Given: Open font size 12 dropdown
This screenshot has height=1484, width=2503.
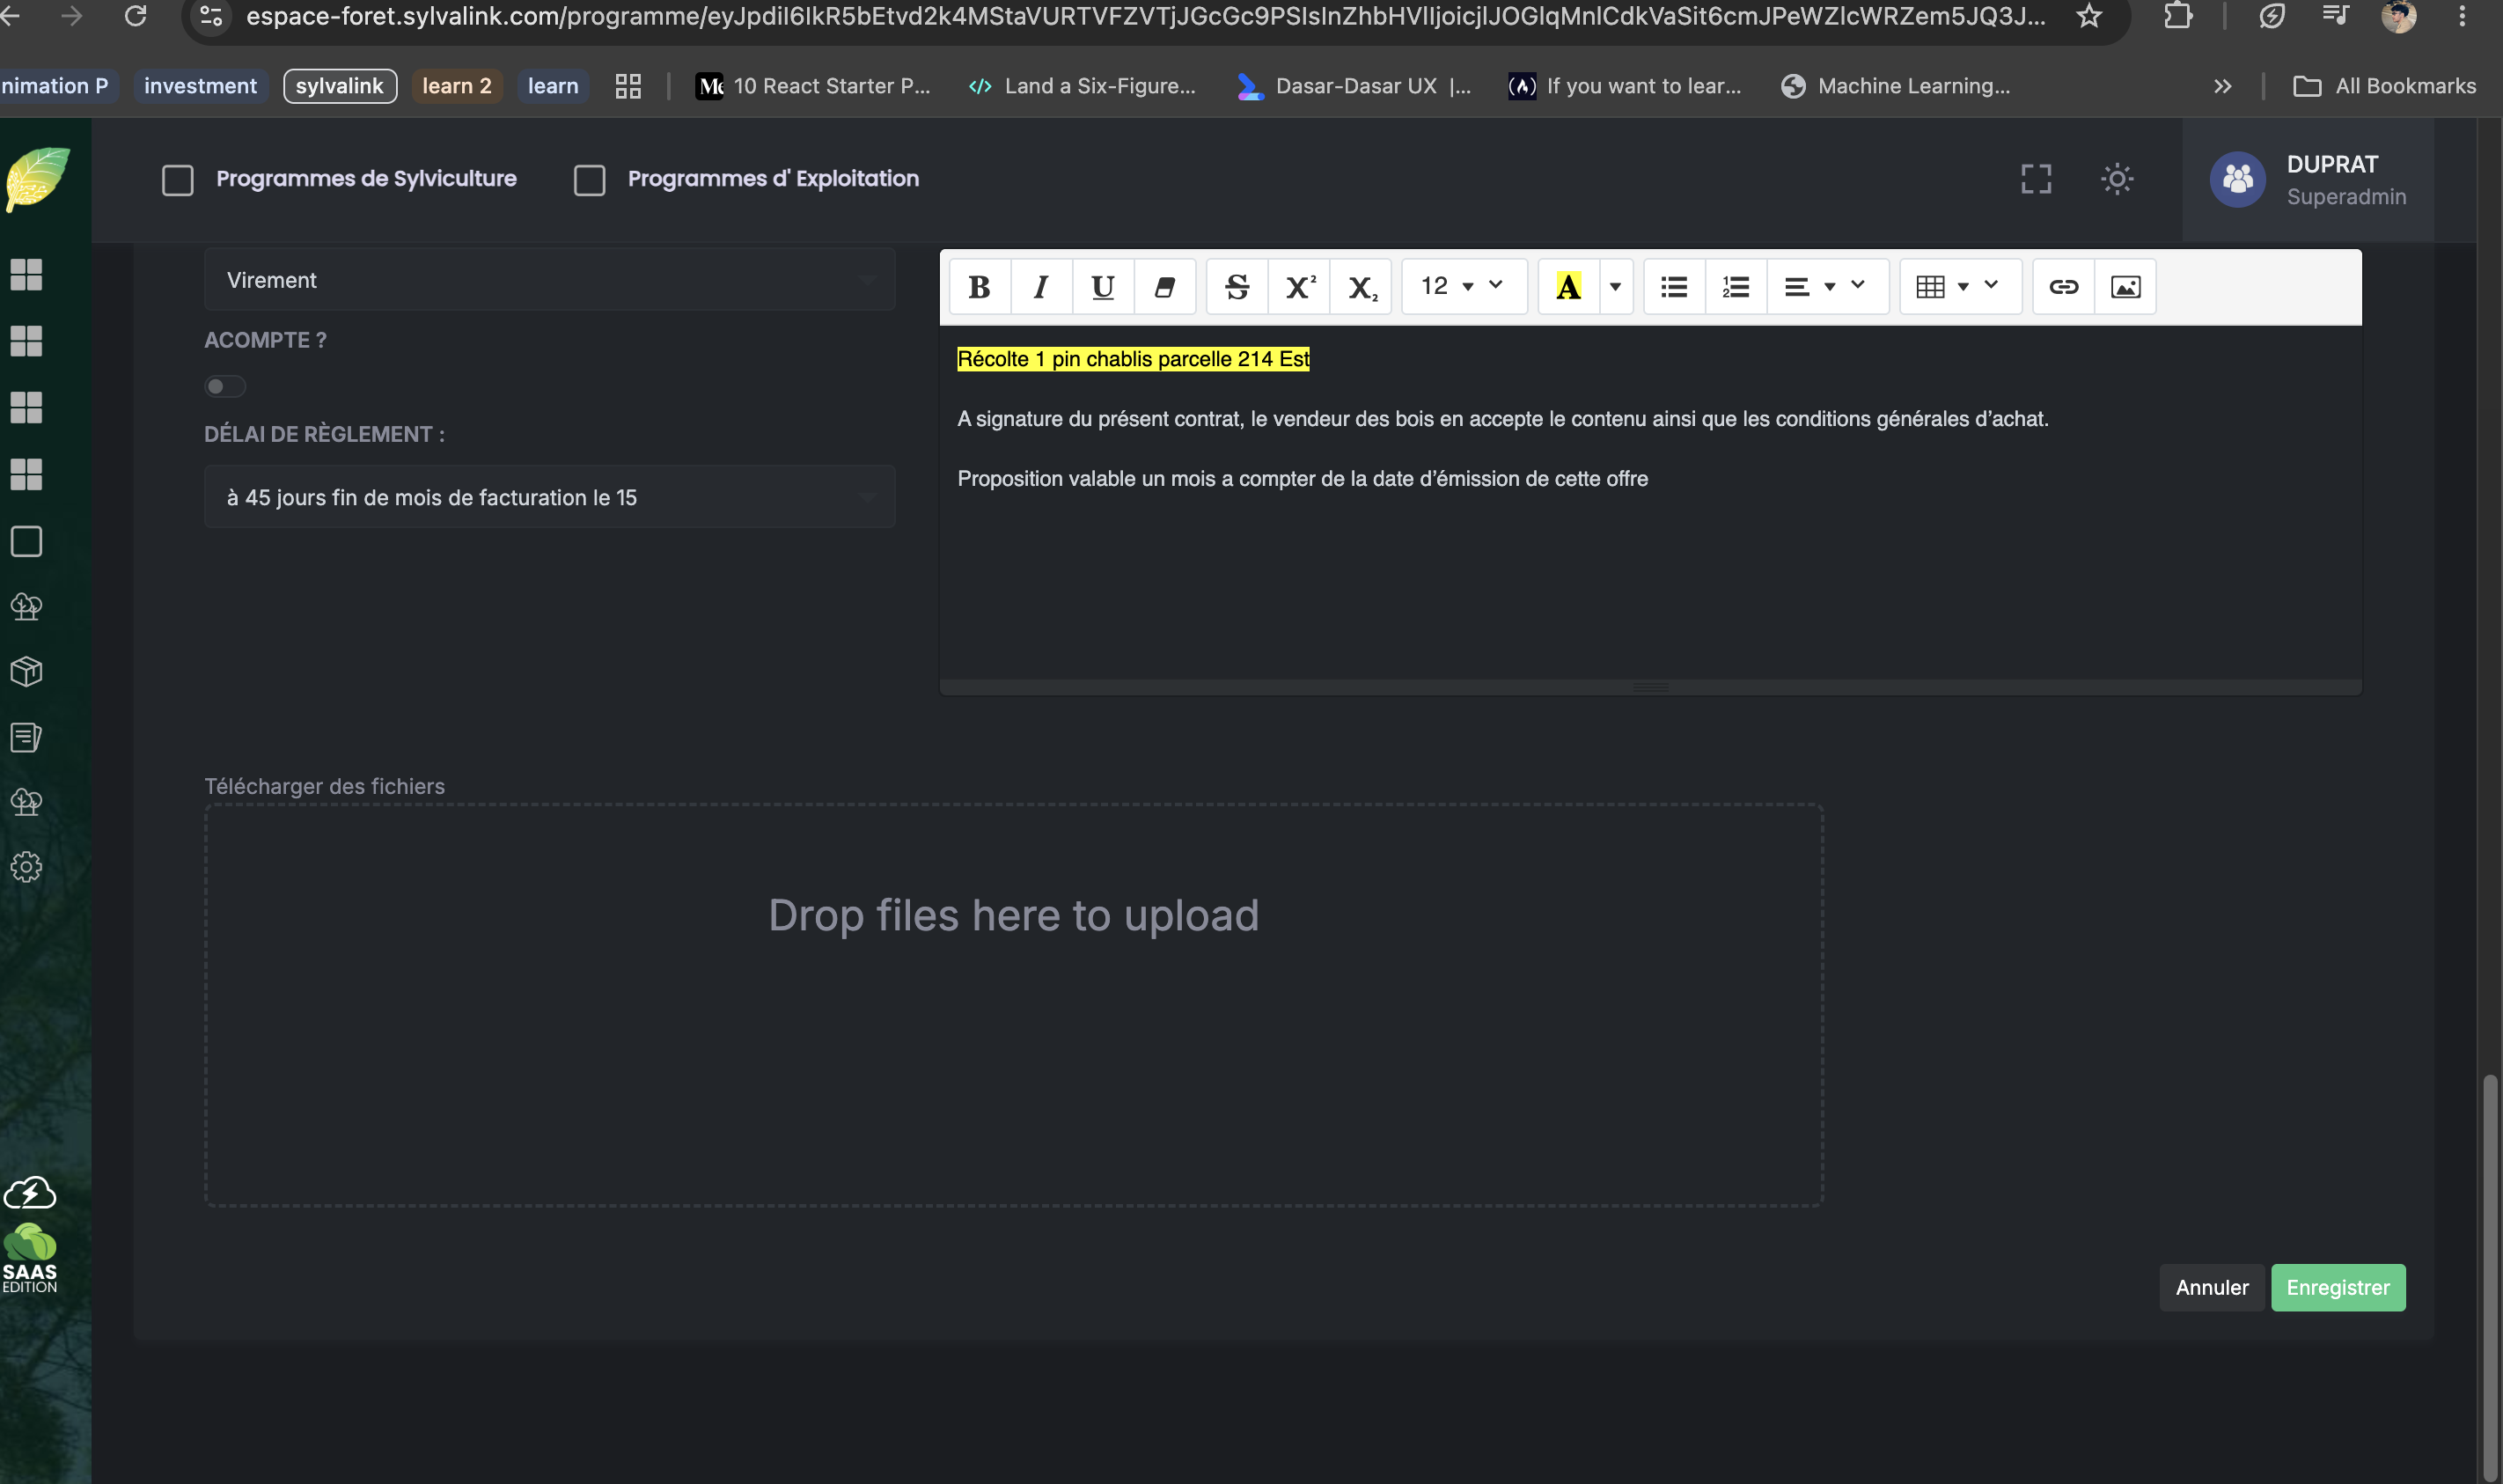Looking at the screenshot, I should 1464,287.
